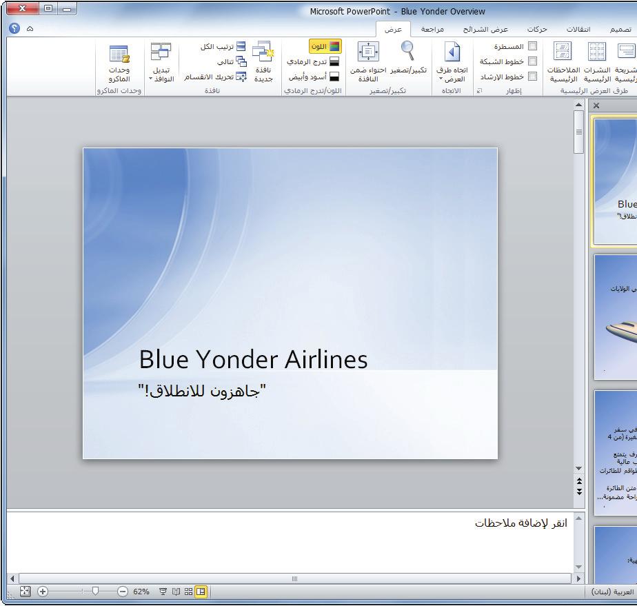
Task: Select the second slide thumbnail with airplane
Action: point(616,317)
